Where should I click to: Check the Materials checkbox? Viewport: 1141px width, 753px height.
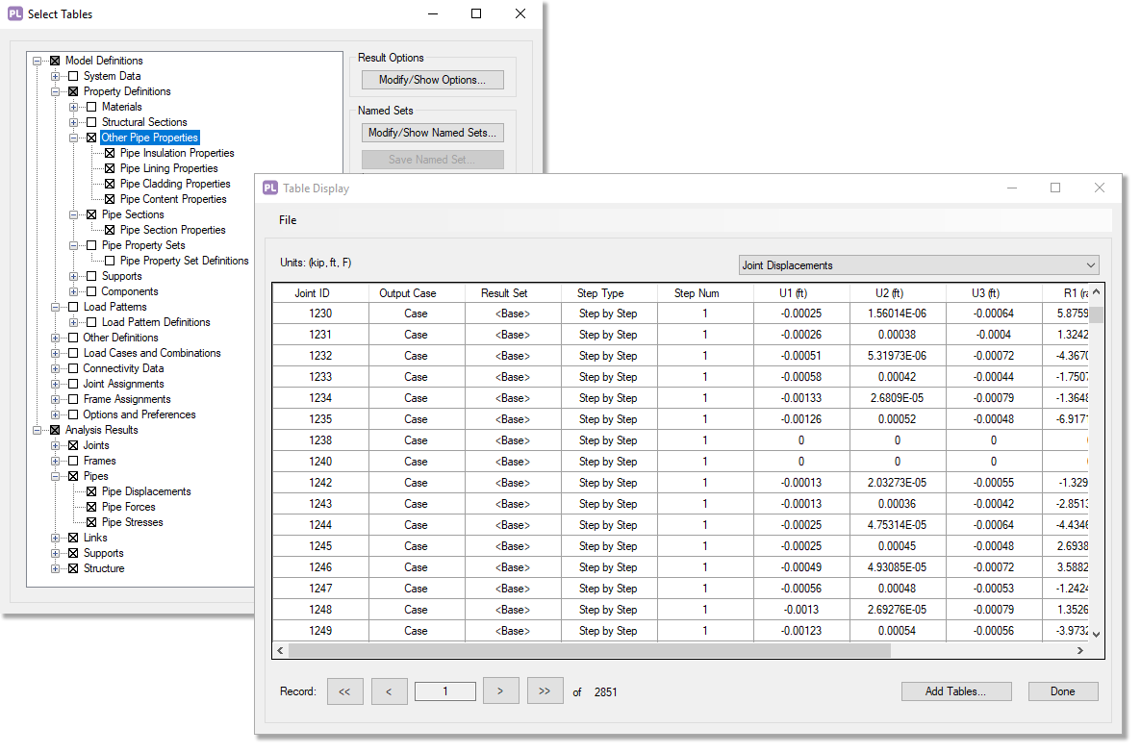(x=91, y=107)
